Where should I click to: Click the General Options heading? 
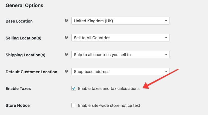(24, 5)
